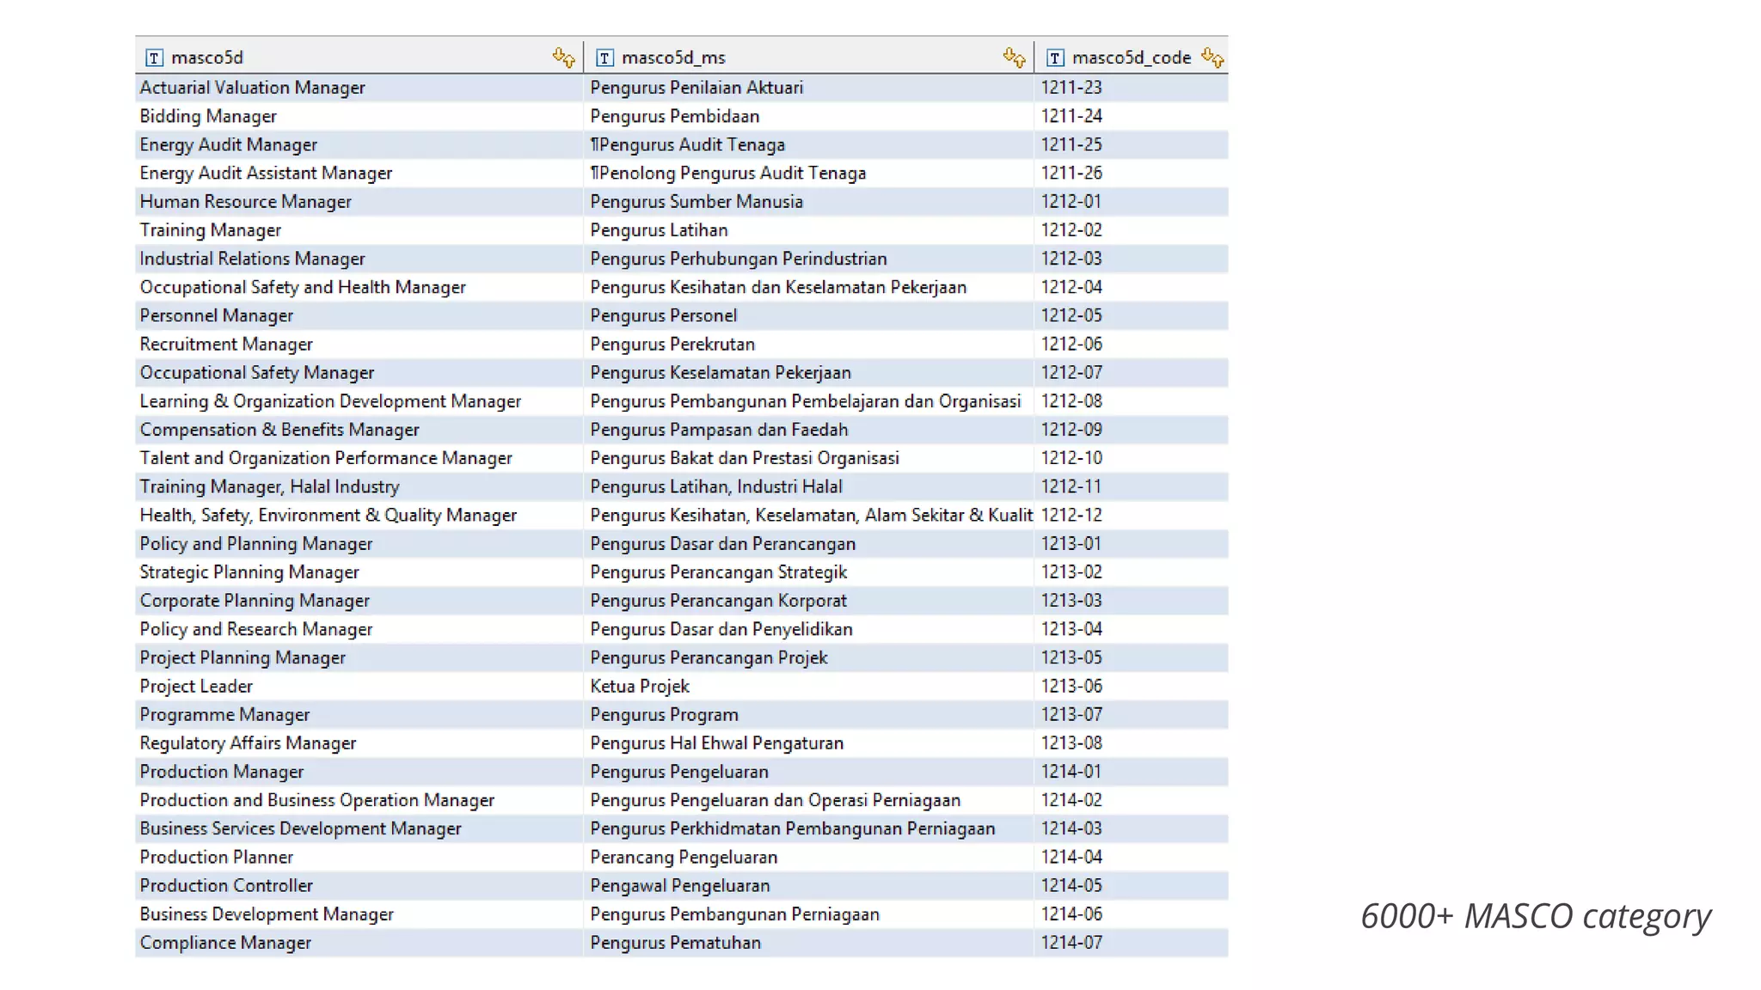
Task: Select the masco5d_code column header label
Action: (1131, 58)
